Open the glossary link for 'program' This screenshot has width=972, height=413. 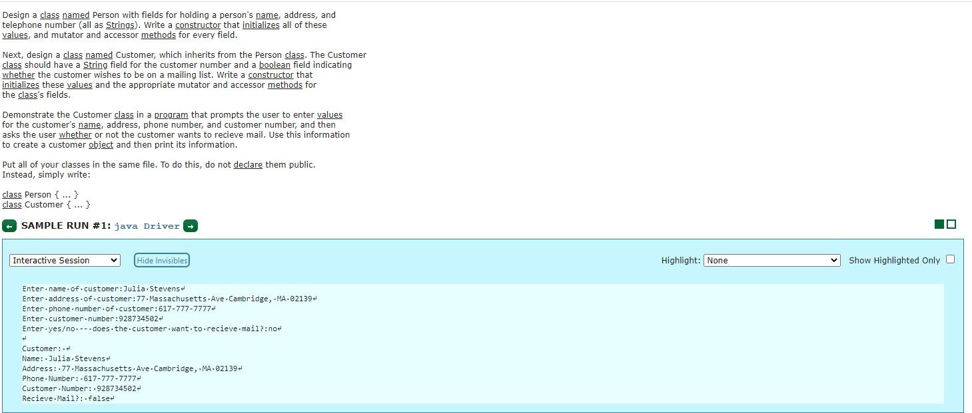tap(171, 114)
